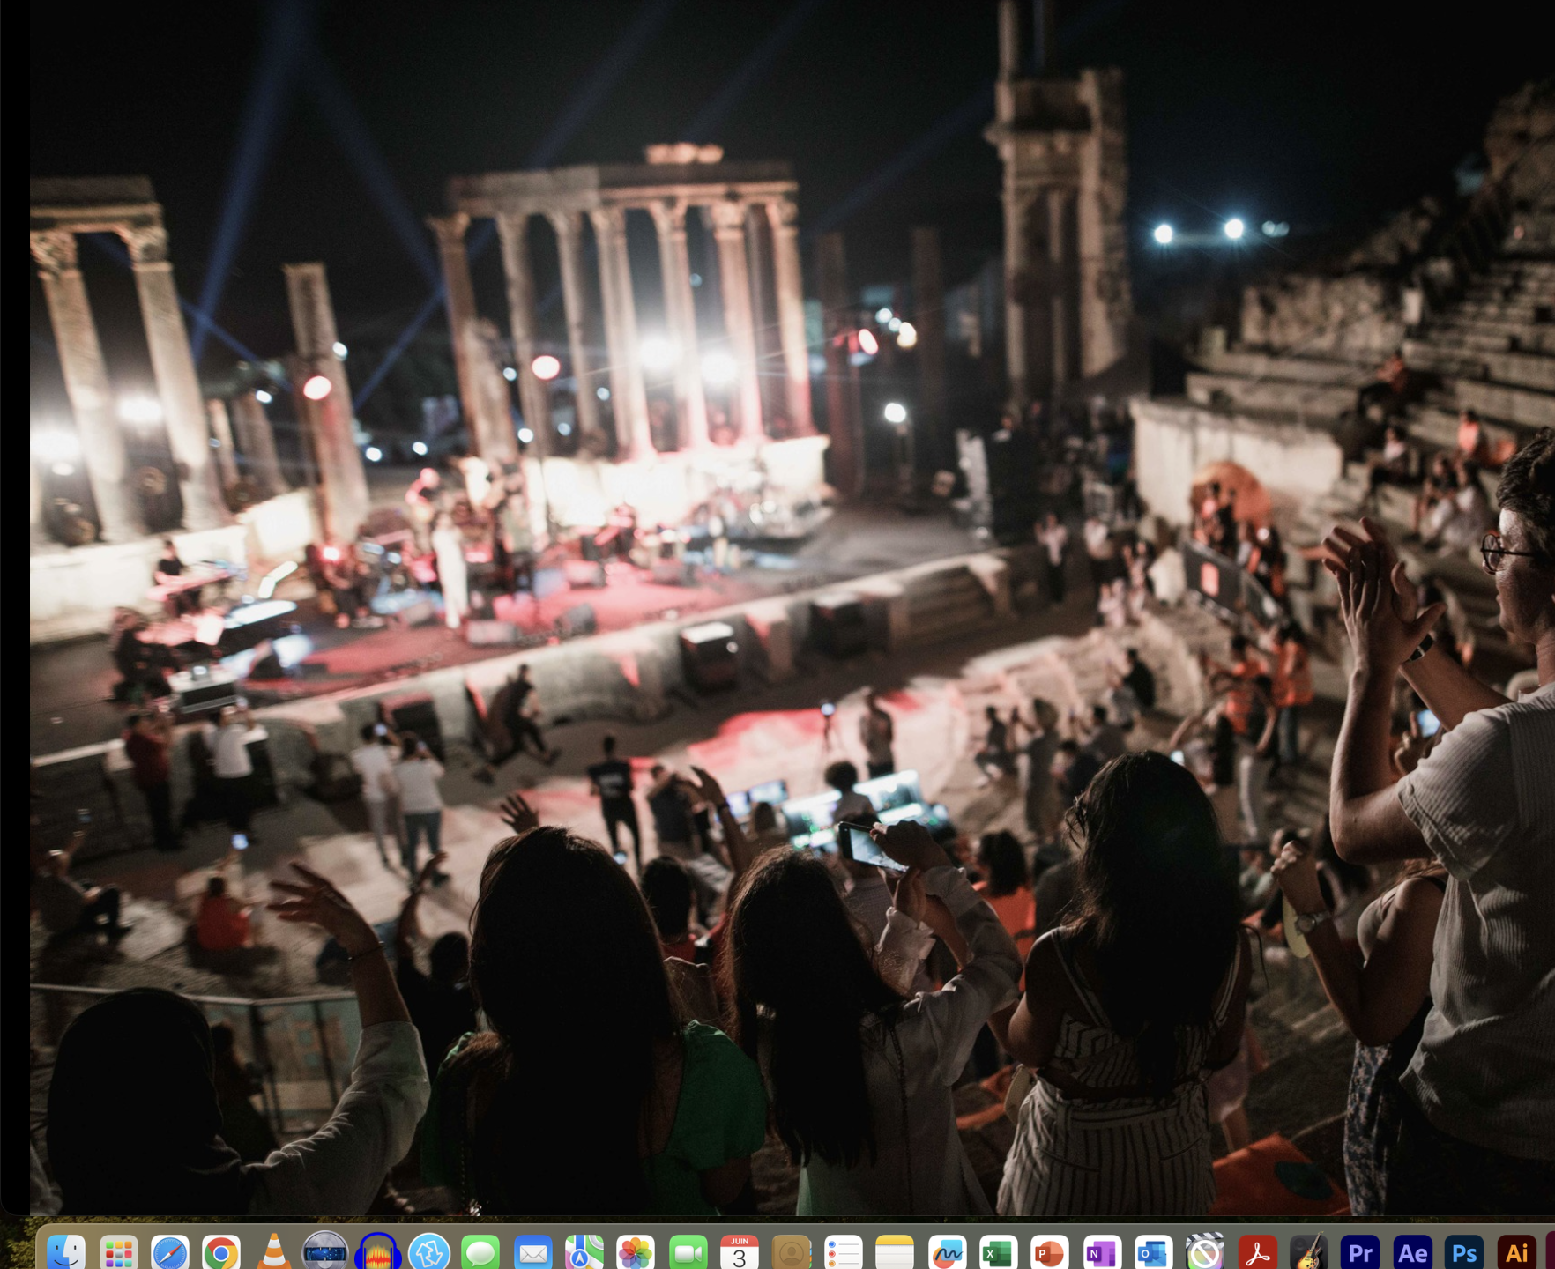Viewport: 1555px width, 1269px height.
Task: Open Calendar showing June 3
Action: (x=739, y=1251)
